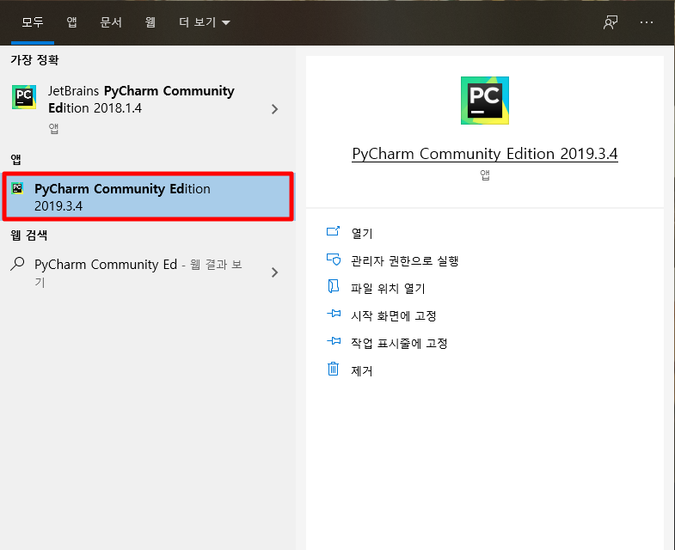Click the PyCharm 2018.1.4 app icon
Image resolution: width=675 pixels, height=550 pixels.
[x=24, y=97]
